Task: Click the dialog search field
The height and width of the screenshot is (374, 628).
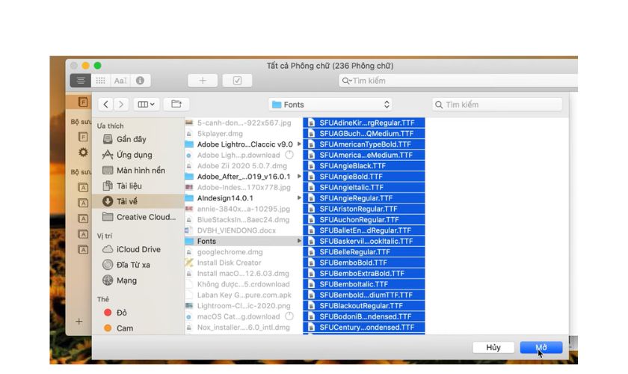Action: point(497,105)
